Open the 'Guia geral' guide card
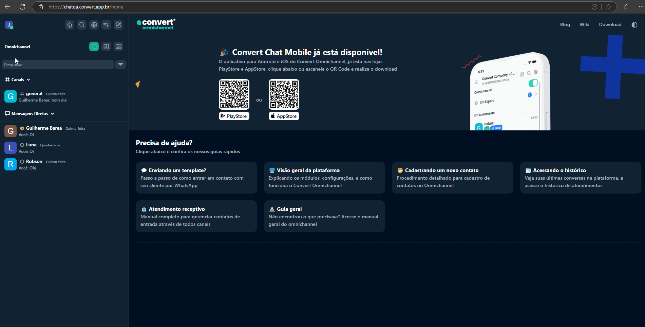645x327 pixels. 324,216
